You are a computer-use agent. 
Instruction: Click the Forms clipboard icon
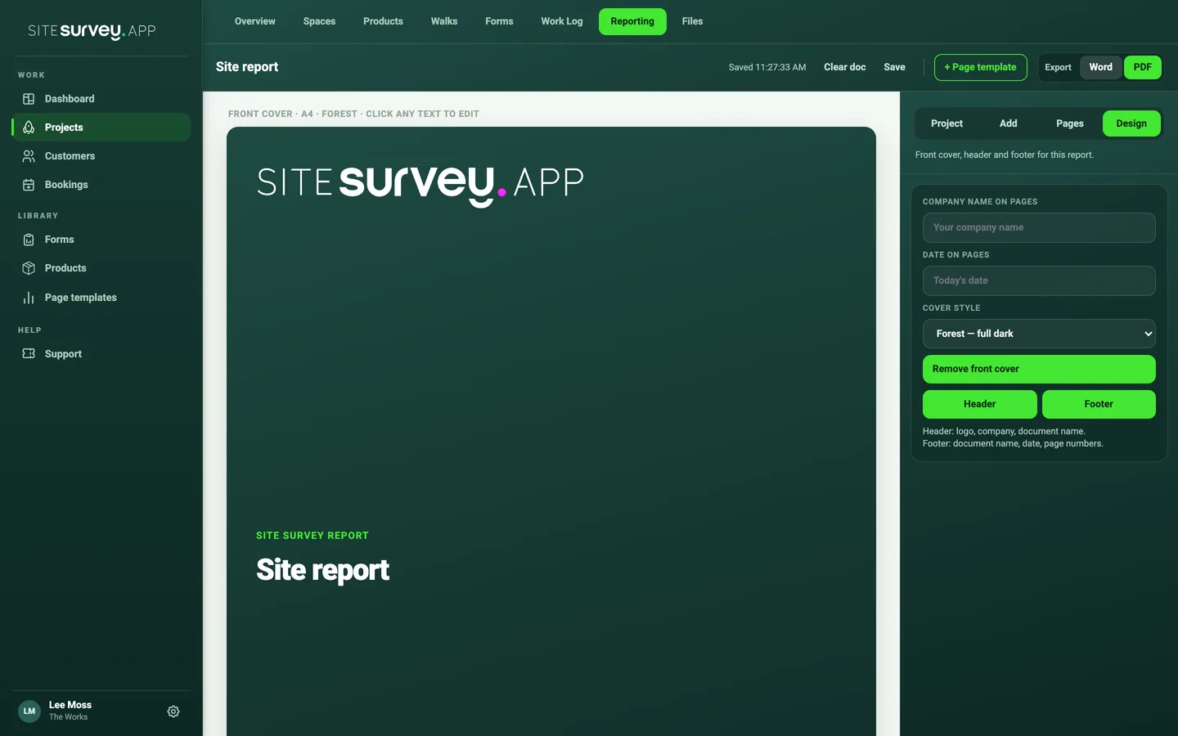[29, 240]
